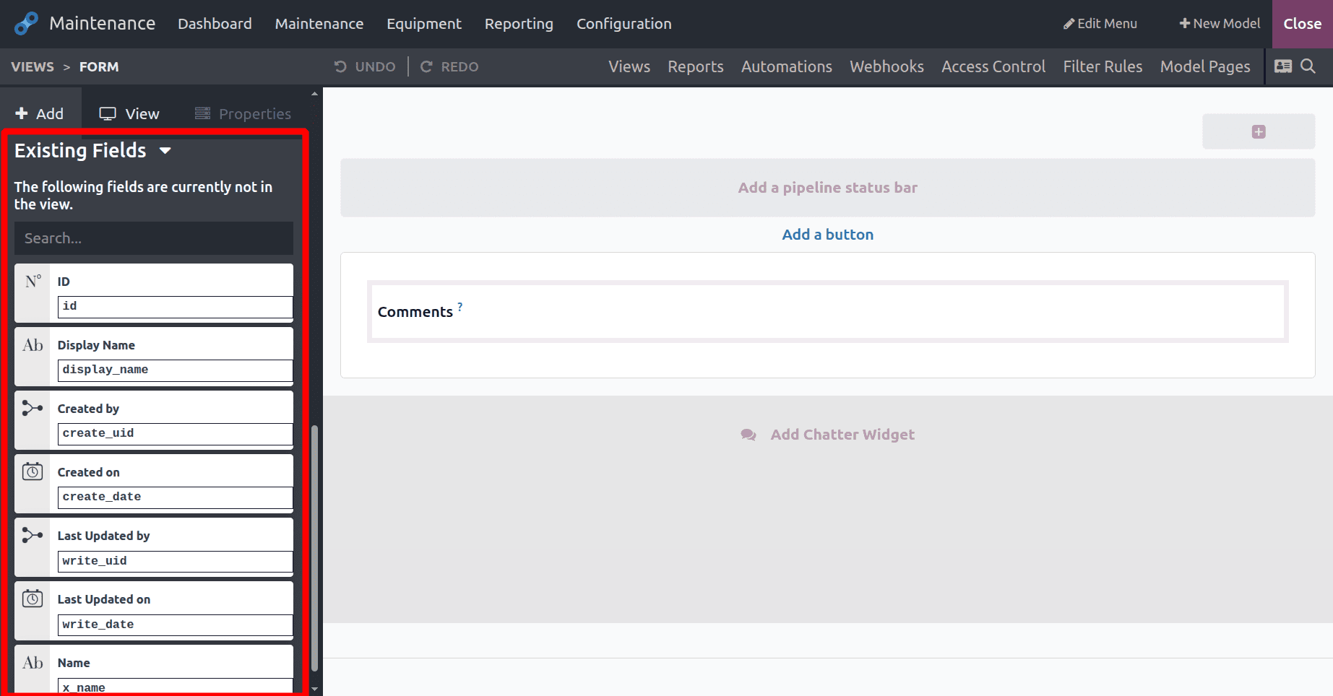1333x696 pixels.
Task: Click the Created on clock icon
Action: [x=33, y=471]
